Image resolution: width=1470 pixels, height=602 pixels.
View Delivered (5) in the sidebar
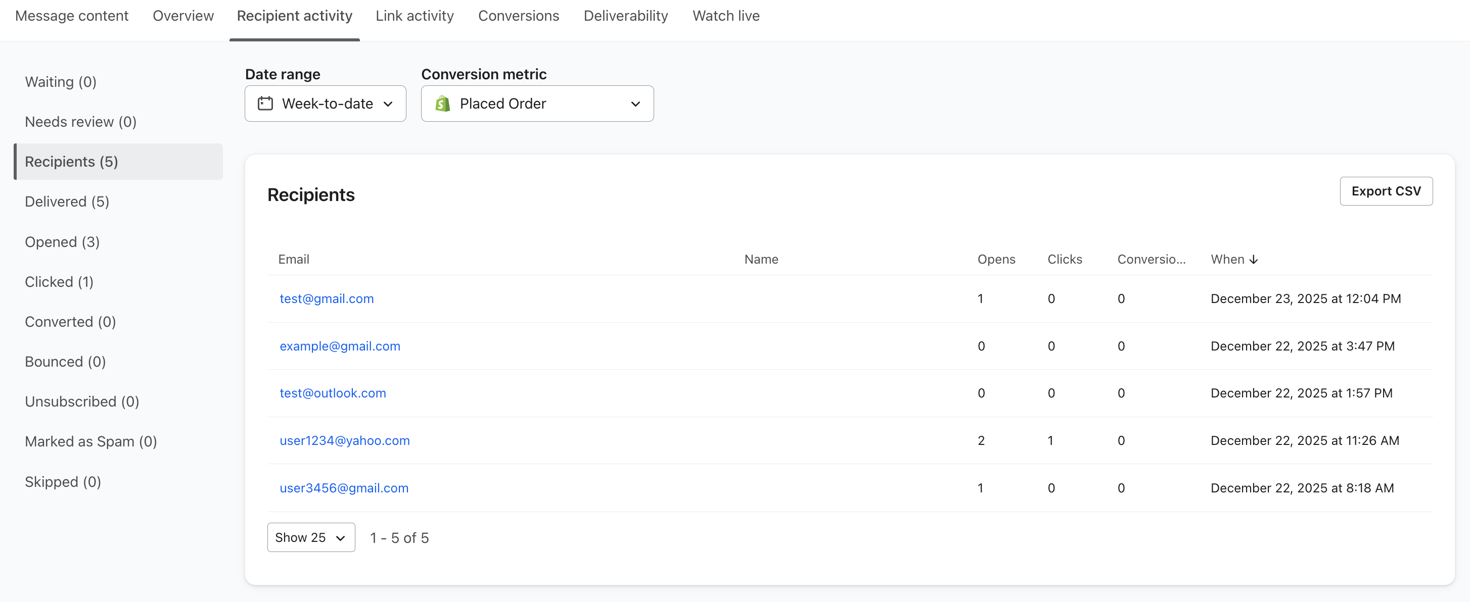pos(67,201)
